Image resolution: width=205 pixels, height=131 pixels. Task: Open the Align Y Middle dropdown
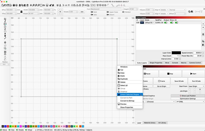pos(165,14)
